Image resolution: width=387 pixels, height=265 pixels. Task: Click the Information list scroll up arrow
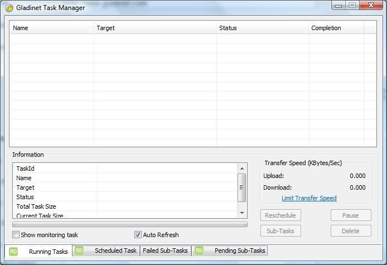(242, 168)
